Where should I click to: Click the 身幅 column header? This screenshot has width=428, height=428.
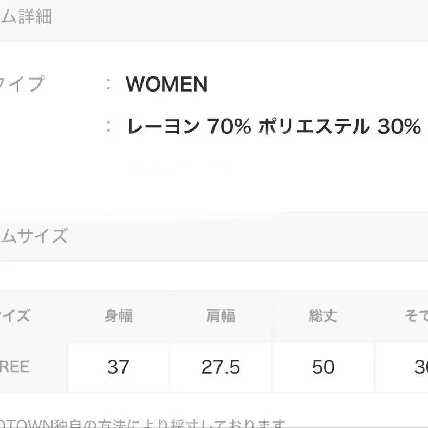tap(118, 316)
